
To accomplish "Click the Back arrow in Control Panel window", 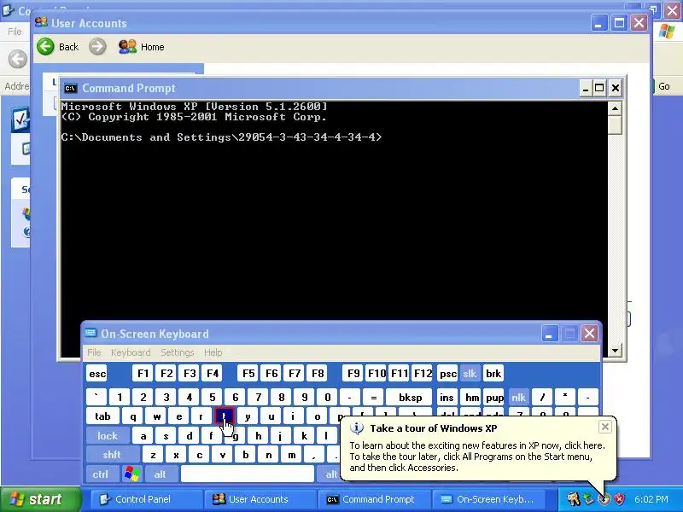I will 17,59.
